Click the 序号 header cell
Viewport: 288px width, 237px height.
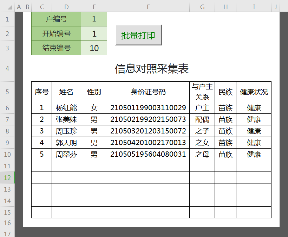pos(42,92)
